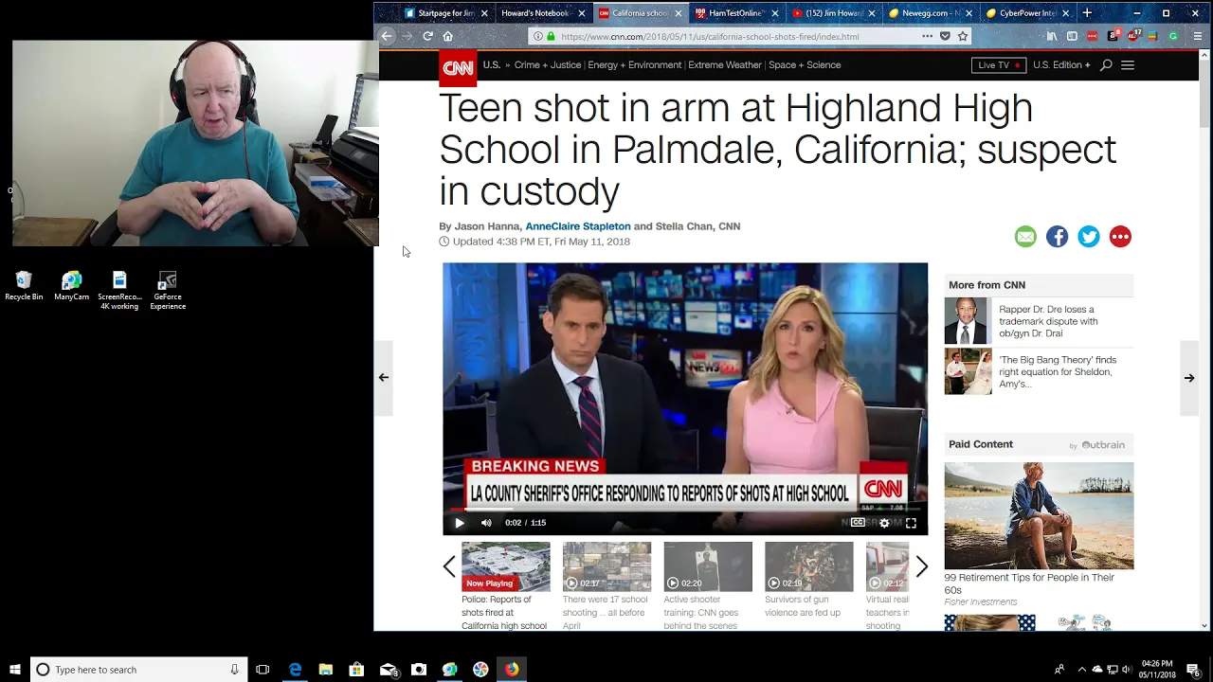This screenshot has width=1213, height=682.
Task: Mute the video volume speaker icon
Action: [486, 523]
